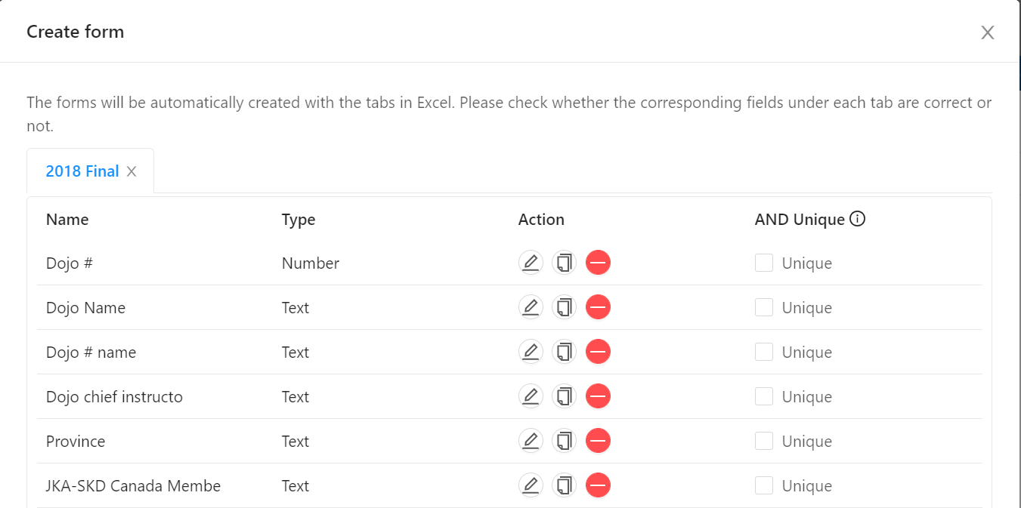Edit the Dojo # field
The width and height of the screenshot is (1021, 508).
click(531, 263)
